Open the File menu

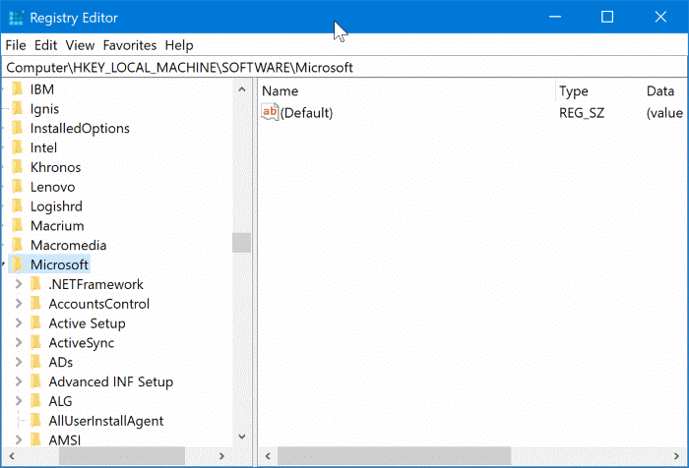click(16, 45)
